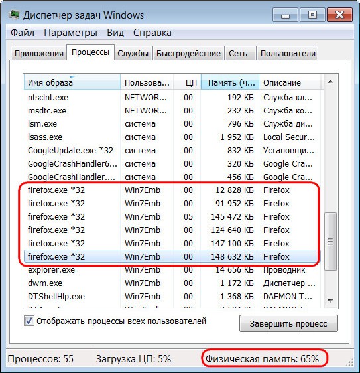The height and width of the screenshot is (373, 360).
Task: Select firefox.exe using 12 828 КБ
Action: pyautogui.click(x=172, y=190)
